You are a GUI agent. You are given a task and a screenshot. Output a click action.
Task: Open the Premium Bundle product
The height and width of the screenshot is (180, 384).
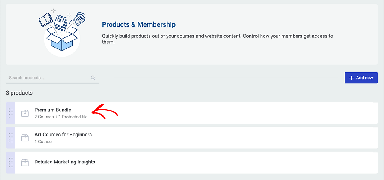click(x=53, y=110)
